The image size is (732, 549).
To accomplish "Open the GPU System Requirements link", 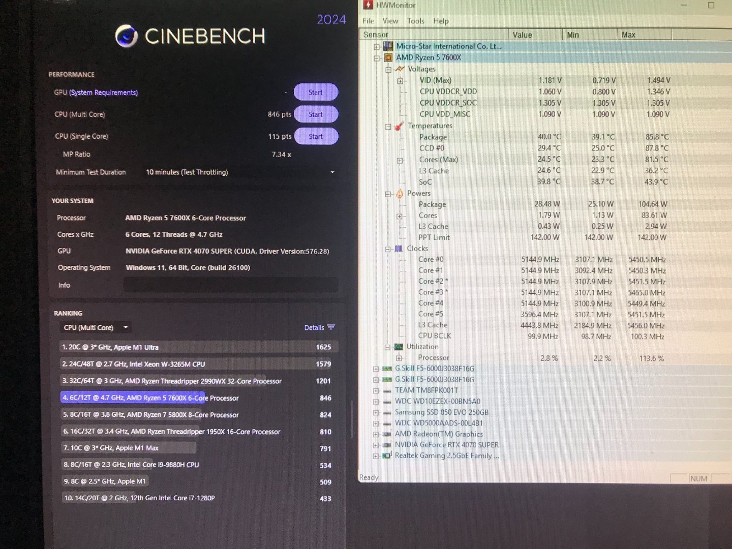I will click(x=103, y=93).
